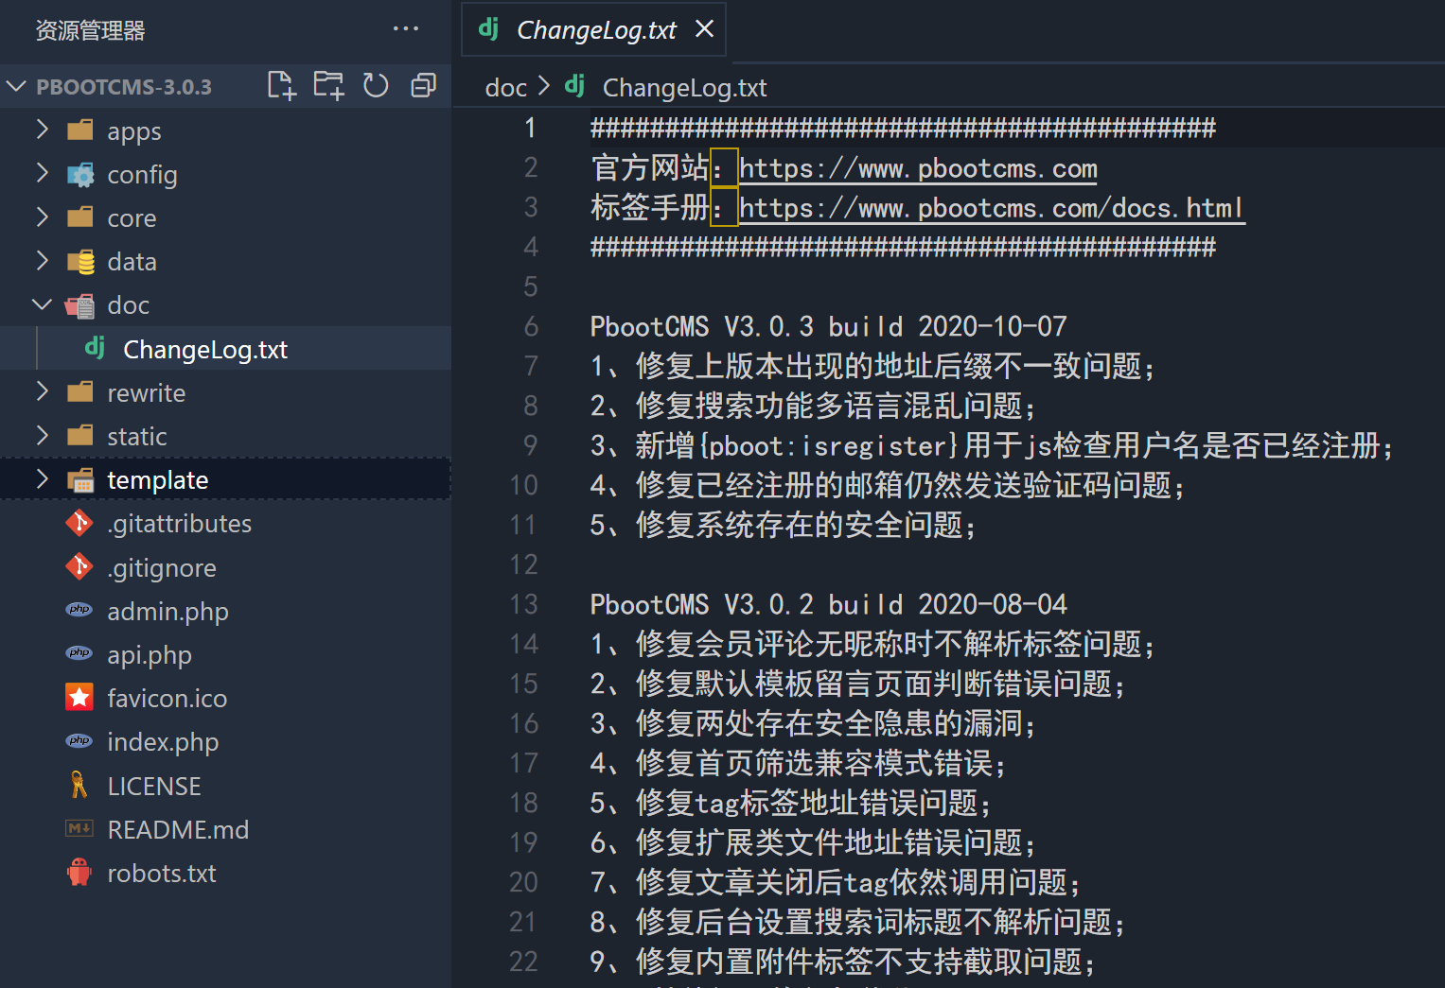Expand the config folder chevron
The height and width of the screenshot is (988, 1445).
point(42,173)
